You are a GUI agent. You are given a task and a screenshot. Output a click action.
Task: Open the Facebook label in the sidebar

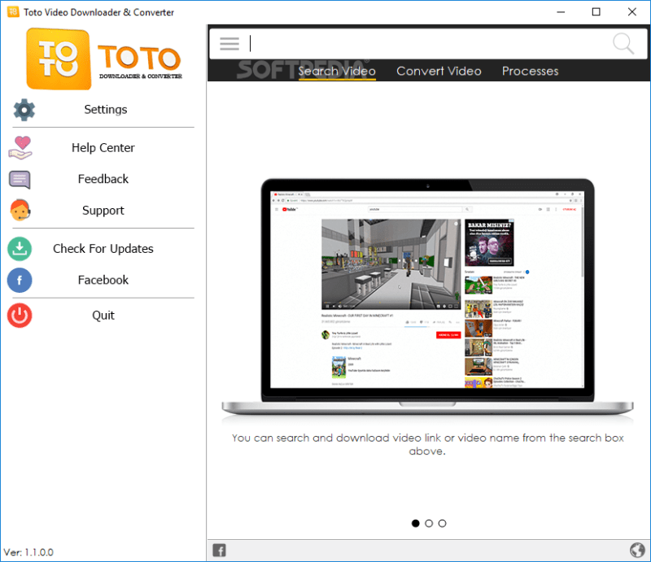[x=103, y=280]
